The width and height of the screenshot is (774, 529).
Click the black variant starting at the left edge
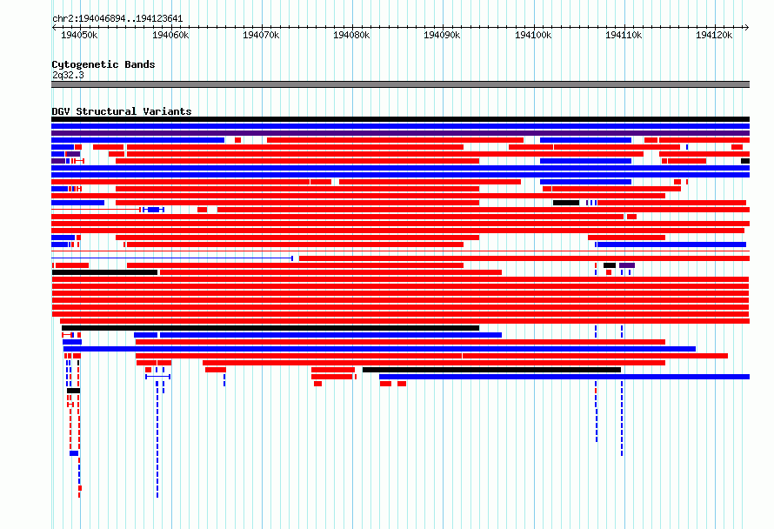pyautogui.click(x=104, y=272)
